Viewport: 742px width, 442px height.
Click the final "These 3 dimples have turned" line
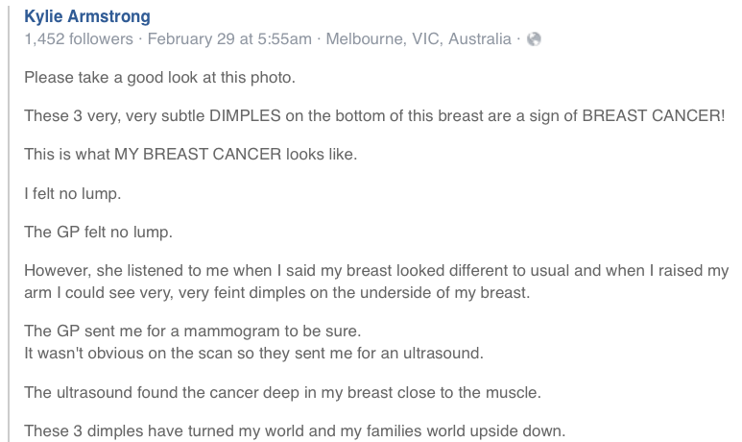(x=295, y=430)
